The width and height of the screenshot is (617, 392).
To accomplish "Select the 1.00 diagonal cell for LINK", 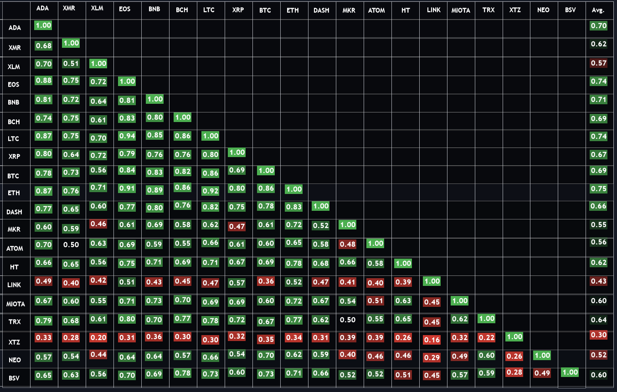I will (x=432, y=281).
